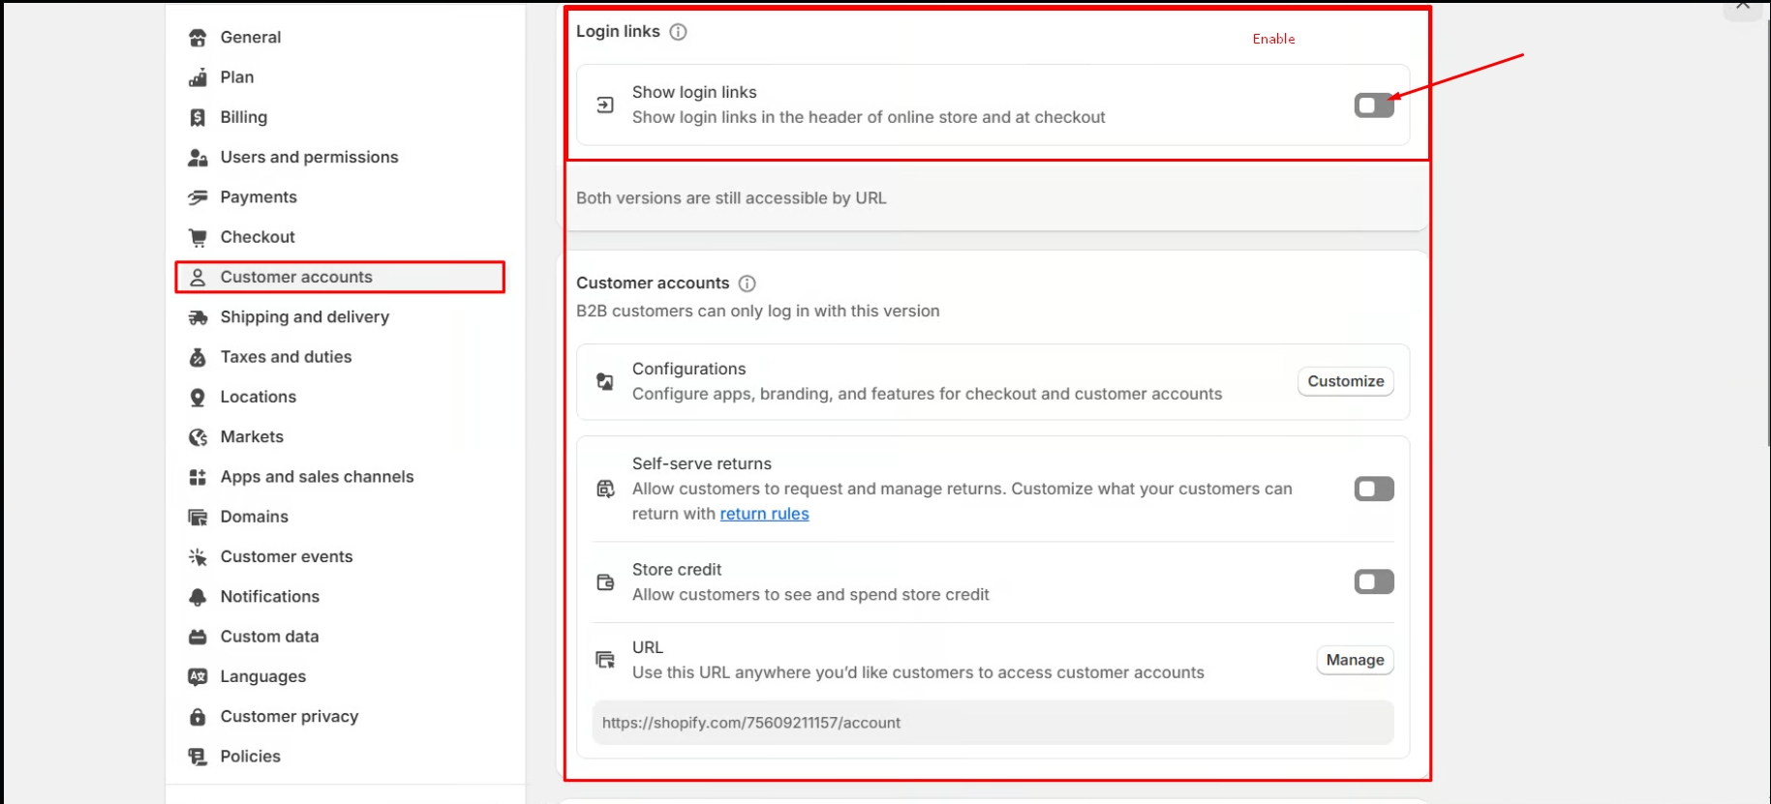Image resolution: width=1771 pixels, height=804 pixels.
Task: Follow the return rules link
Action: tap(764, 514)
